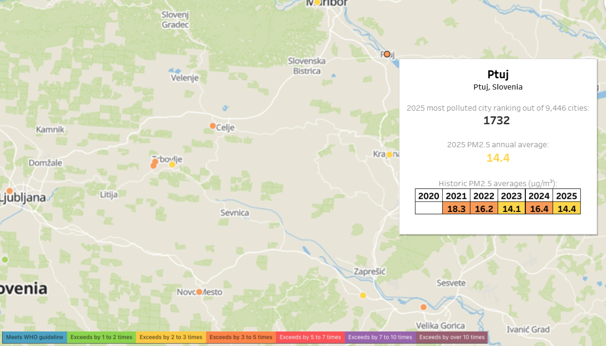Viewport: 606px width, 346px height.
Task: Click the yellow marker below Zaprešić
Action: click(363, 295)
